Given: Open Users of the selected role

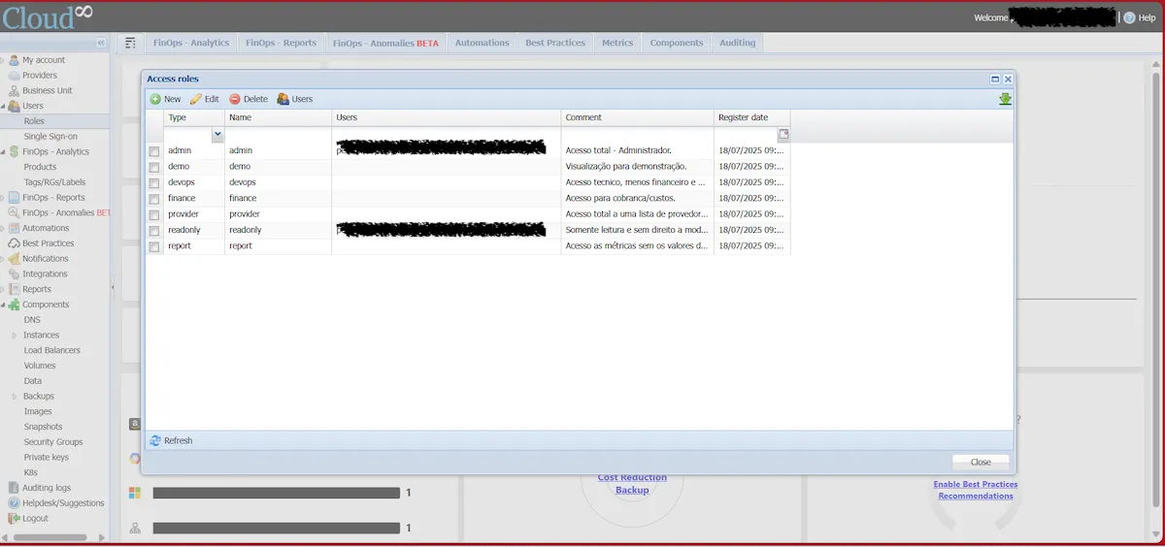Looking at the screenshot, I should 294,99.
